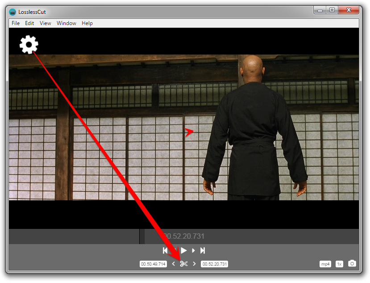The image size is (370, 283).
Task: Open the View menu
Action: [x=46, y=23]
